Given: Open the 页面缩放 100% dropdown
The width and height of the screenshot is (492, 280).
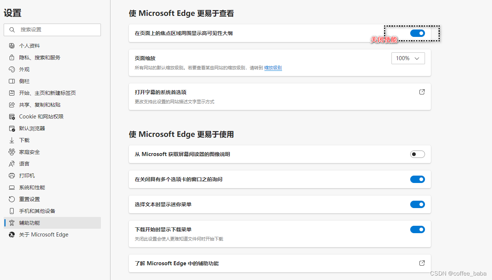Looking at the screenshot, I should [408, 58].
